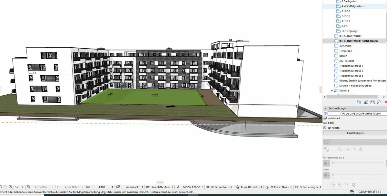387x196 pixels.
Task: Click the red delete view icon
Action: (x=385, y=102)
